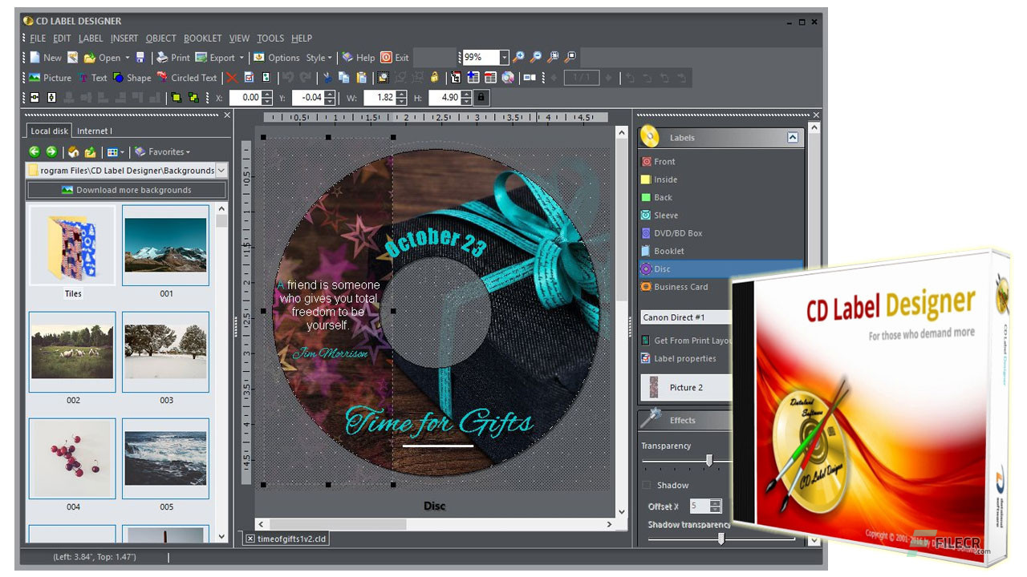Expand the Export dropdown arrow
The width and height of the screenshot is (1027, 577).
[242, 58]
